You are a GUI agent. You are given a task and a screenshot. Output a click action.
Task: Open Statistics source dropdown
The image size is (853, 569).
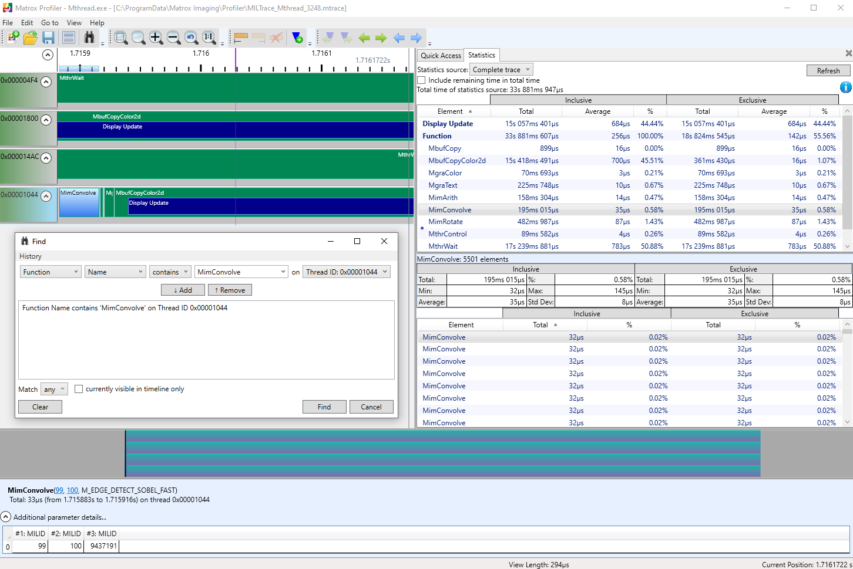(x=501, y=70)
